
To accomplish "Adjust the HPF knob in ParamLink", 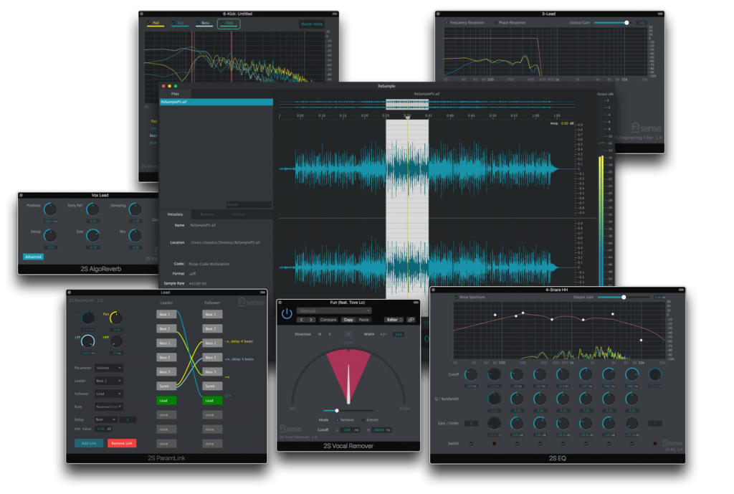I will pyautogui.click(x=116, y=342).
